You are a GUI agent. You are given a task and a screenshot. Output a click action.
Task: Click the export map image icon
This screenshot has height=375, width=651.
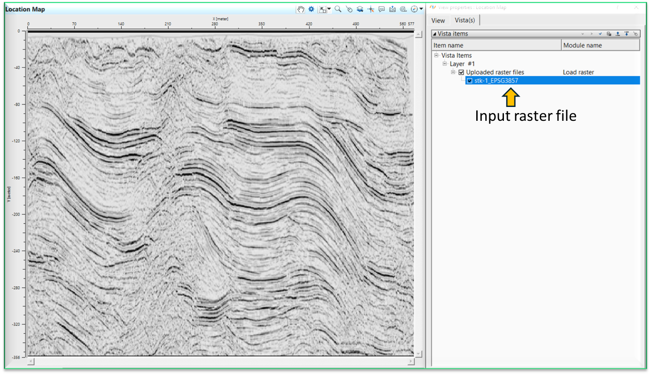click(392, 9)
